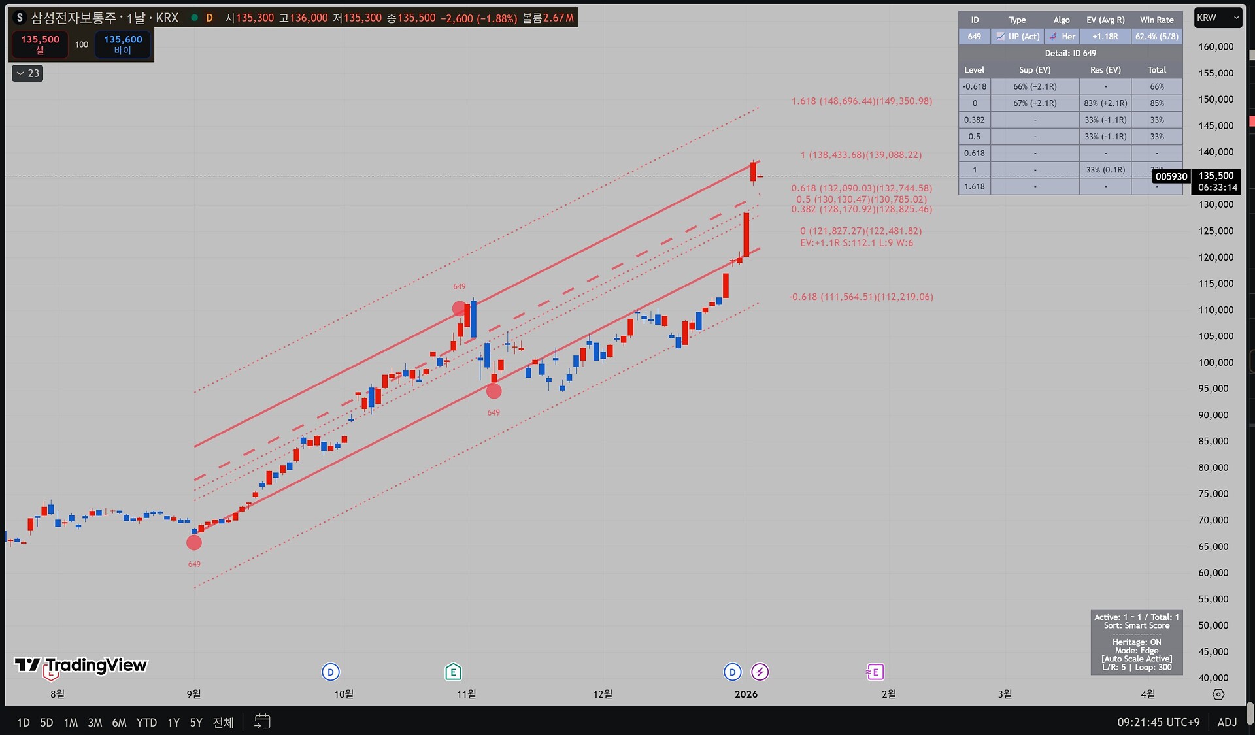Open the 09:21:45 UTC+9 timezone menu
This screenshot has height=735, width=1255.
click(1158, 722)
